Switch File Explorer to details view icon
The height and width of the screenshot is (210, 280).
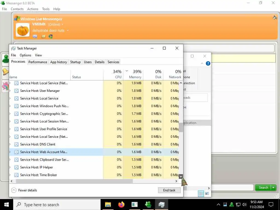tap(201, 194)
